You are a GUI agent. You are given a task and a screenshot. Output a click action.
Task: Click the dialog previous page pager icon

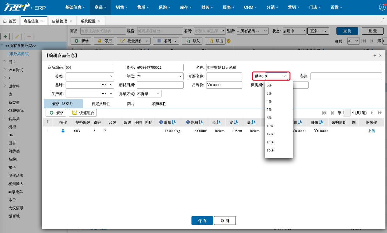click(332, 113)
